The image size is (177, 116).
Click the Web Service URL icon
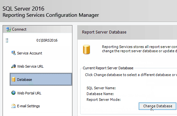[14, 66]
